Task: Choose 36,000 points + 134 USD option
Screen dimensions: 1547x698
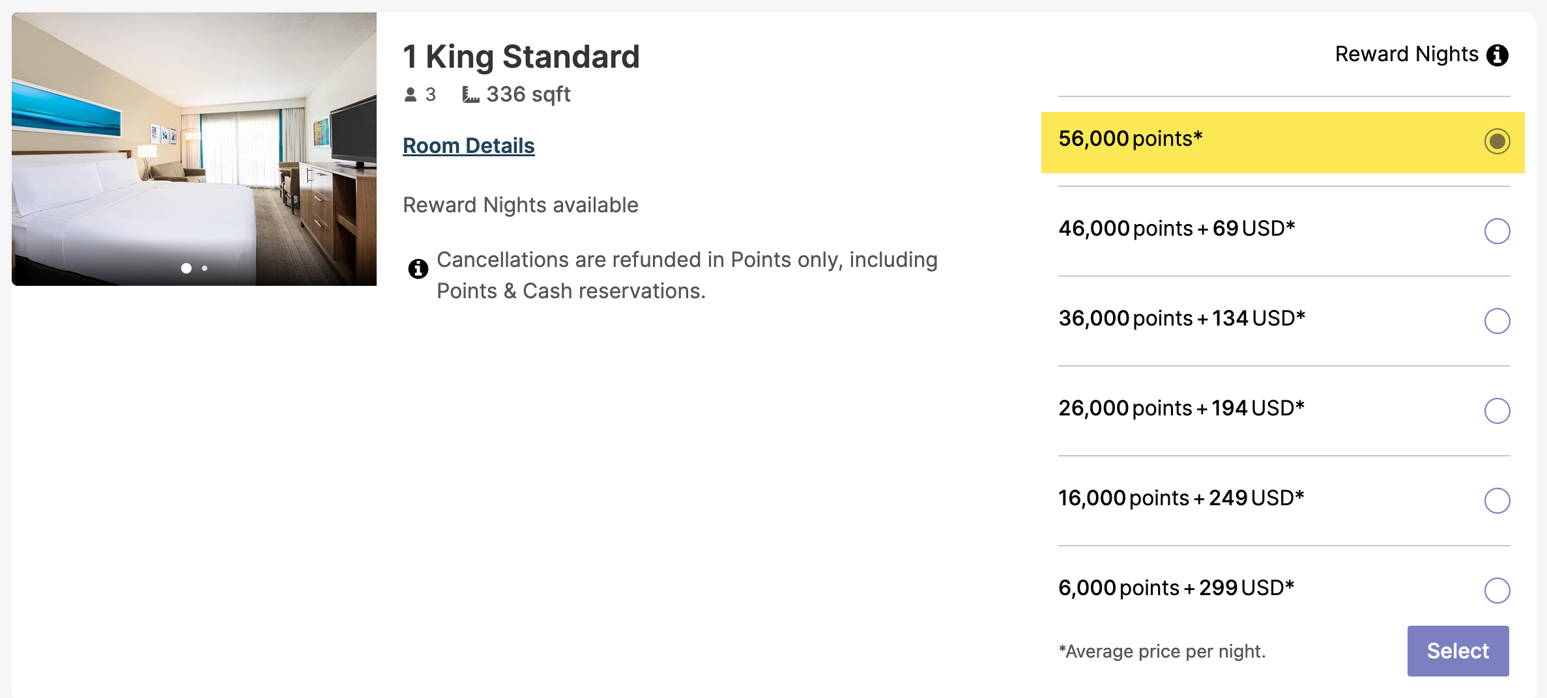Action: click(x=1497, y=321)
